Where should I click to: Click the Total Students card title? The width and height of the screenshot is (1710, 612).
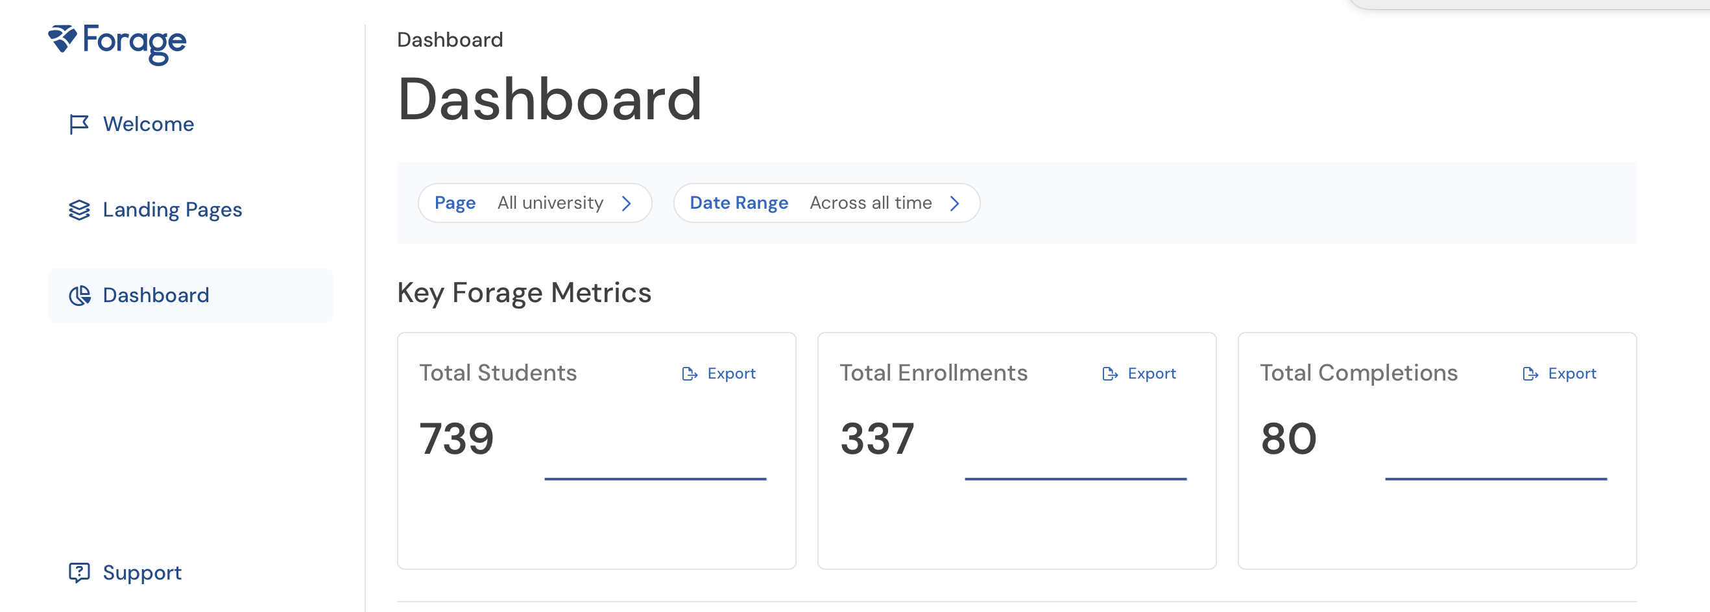click(498, 373)
